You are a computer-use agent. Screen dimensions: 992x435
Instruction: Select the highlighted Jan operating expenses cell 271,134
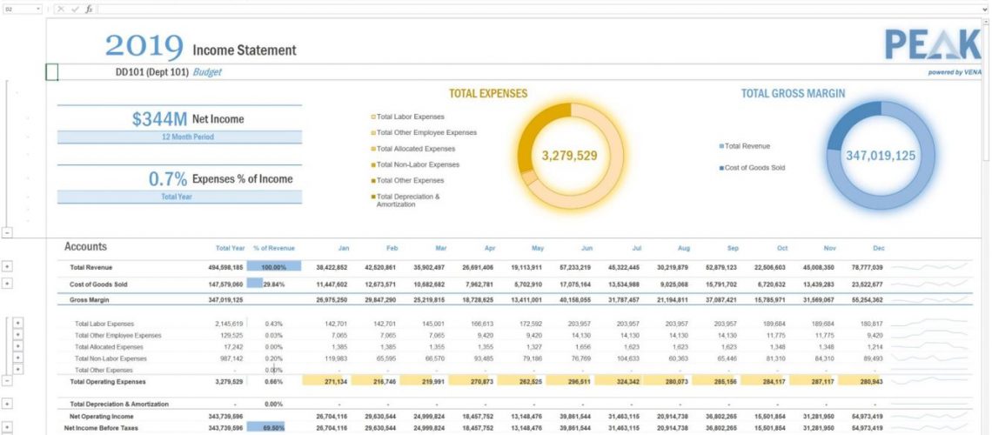pos(326,382)
